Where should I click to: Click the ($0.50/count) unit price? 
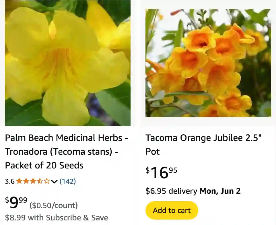(x=54, y=205)
